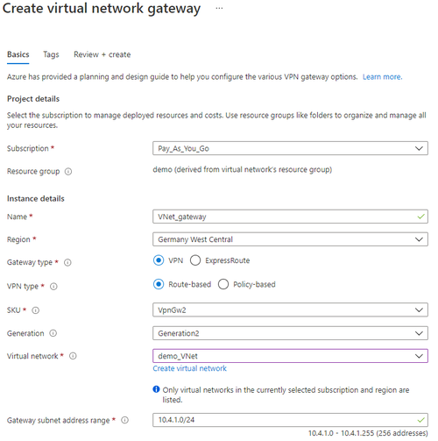The height and width of the screenshot is (441, 438).
Task: Click the Generation info icon
Action: (53, 333)
